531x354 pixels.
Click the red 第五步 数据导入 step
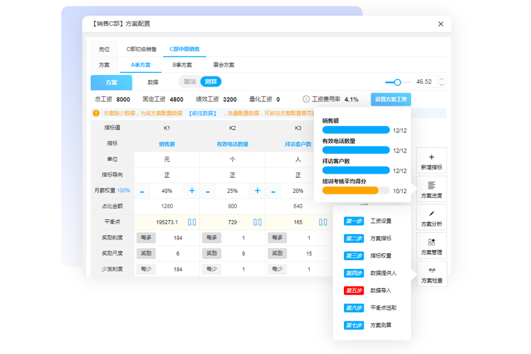point(368,291)
